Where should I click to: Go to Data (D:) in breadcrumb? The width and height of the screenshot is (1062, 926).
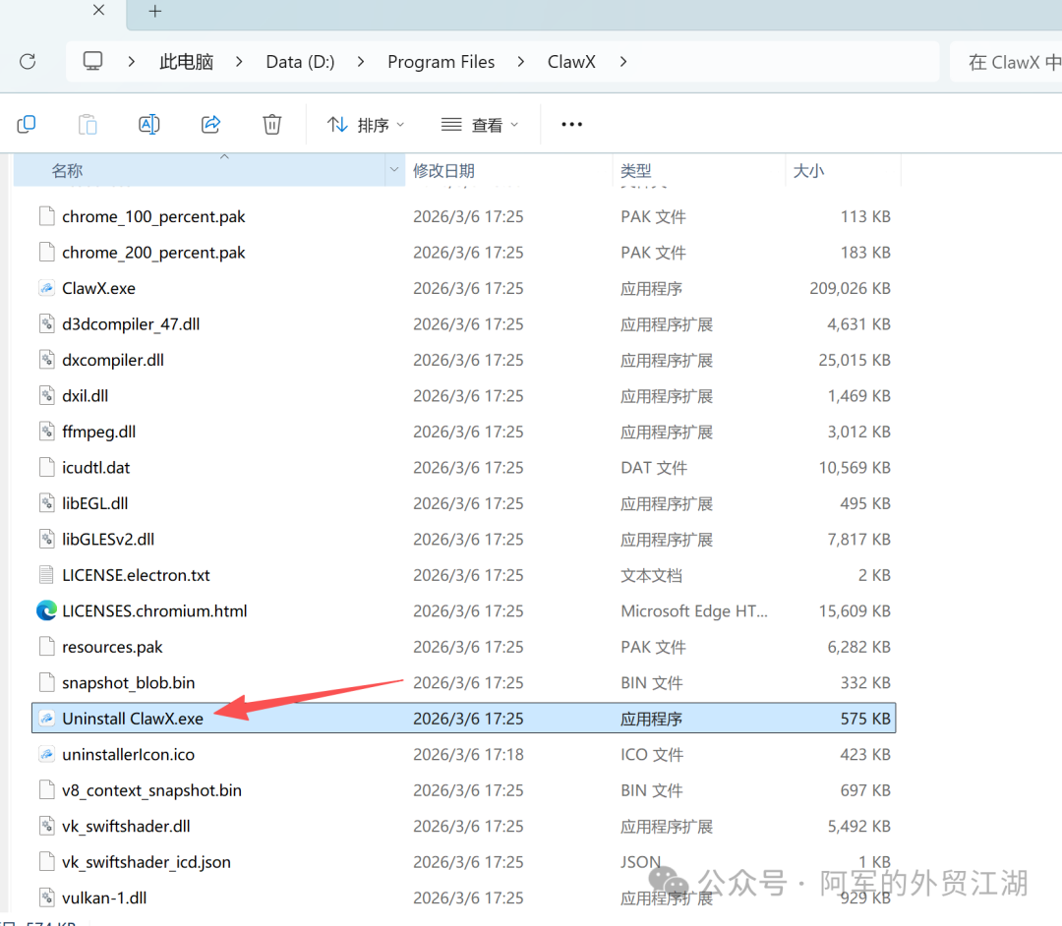(300, 61)
